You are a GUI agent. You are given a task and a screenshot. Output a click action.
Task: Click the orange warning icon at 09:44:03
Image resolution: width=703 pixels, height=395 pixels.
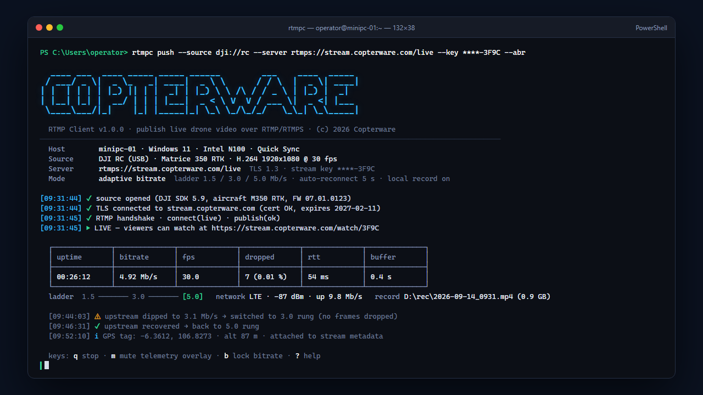click(x=97, y=317)
